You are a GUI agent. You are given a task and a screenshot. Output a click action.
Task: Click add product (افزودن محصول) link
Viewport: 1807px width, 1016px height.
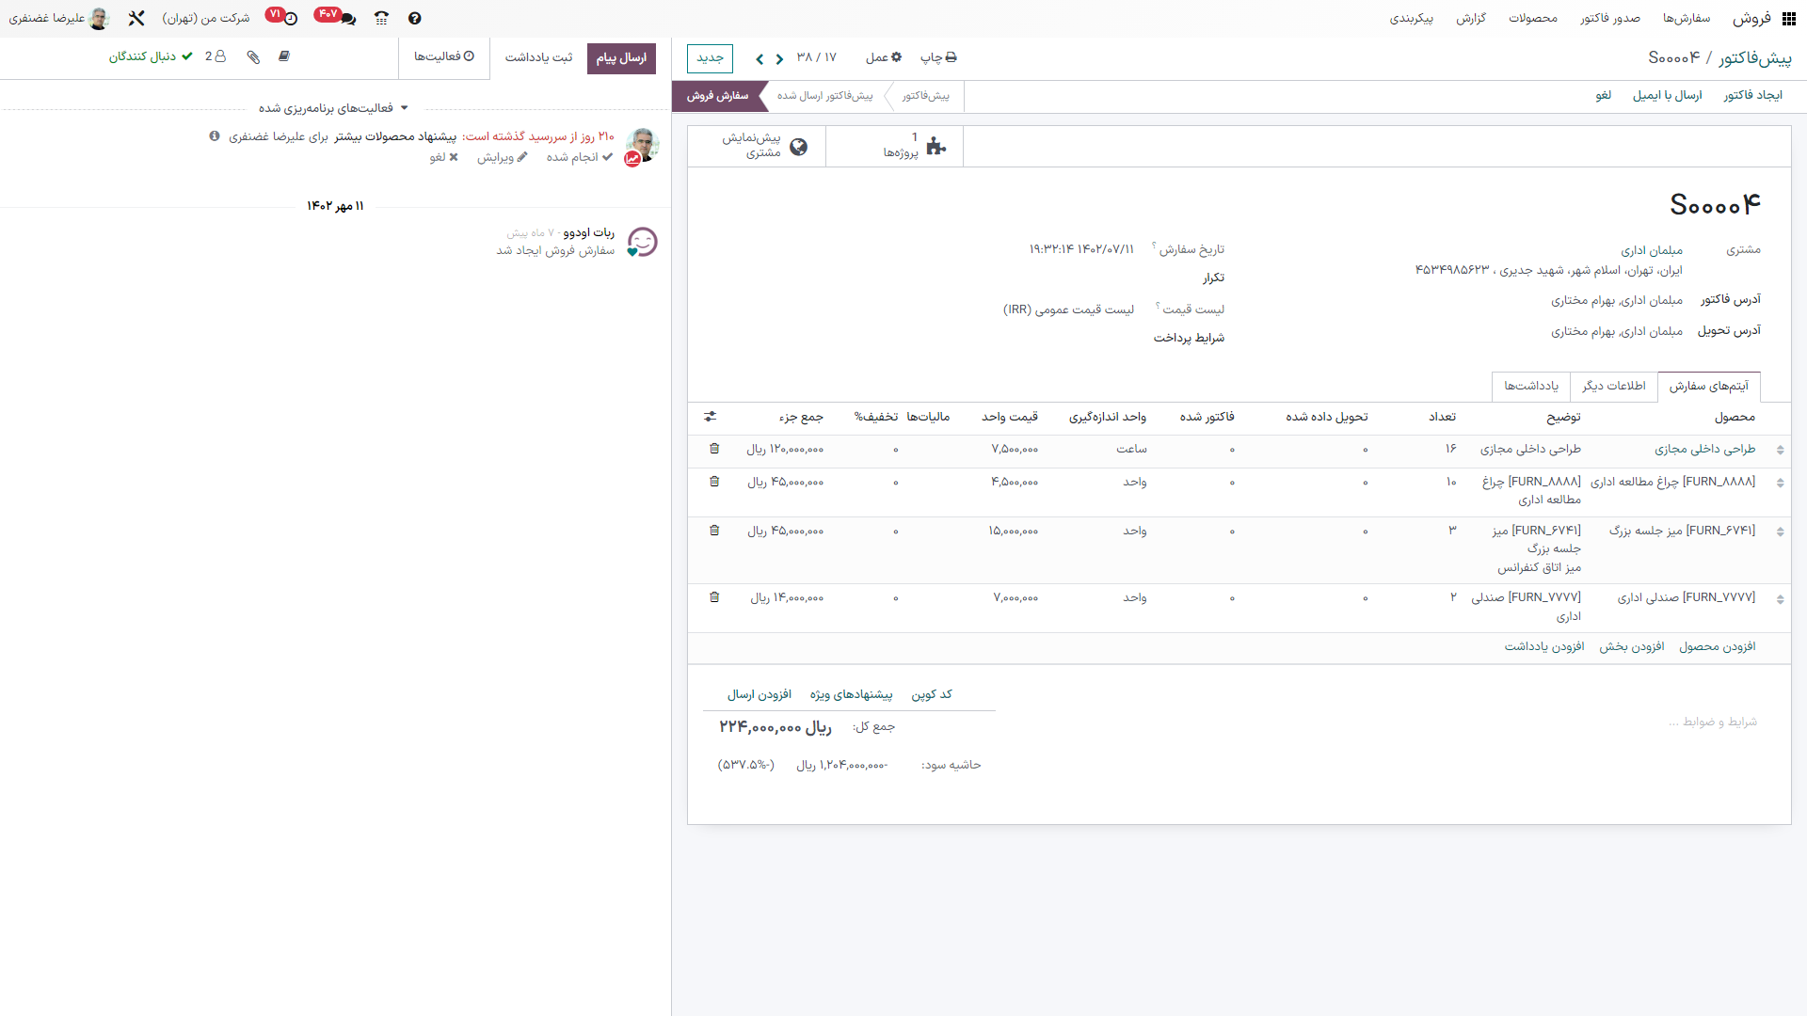point(1717,647)
